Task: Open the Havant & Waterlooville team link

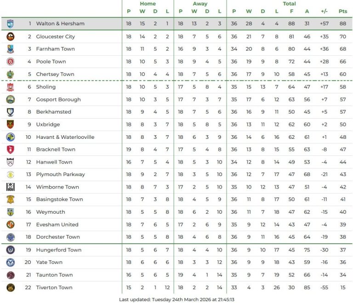Action: 65,137
